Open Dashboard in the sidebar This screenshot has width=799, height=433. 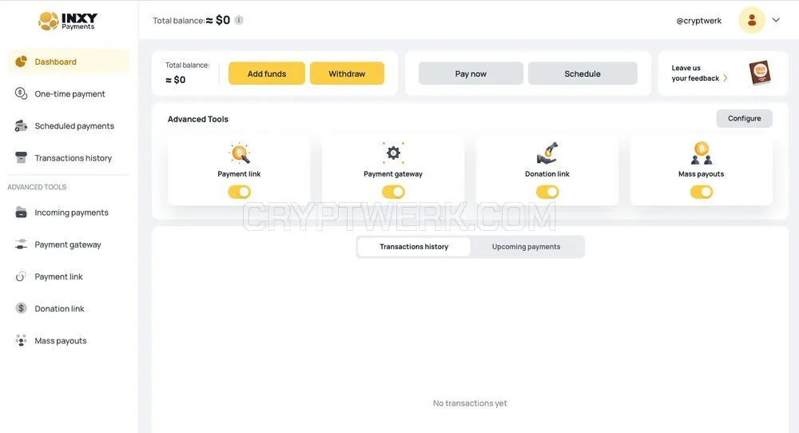tap(68, 62)
